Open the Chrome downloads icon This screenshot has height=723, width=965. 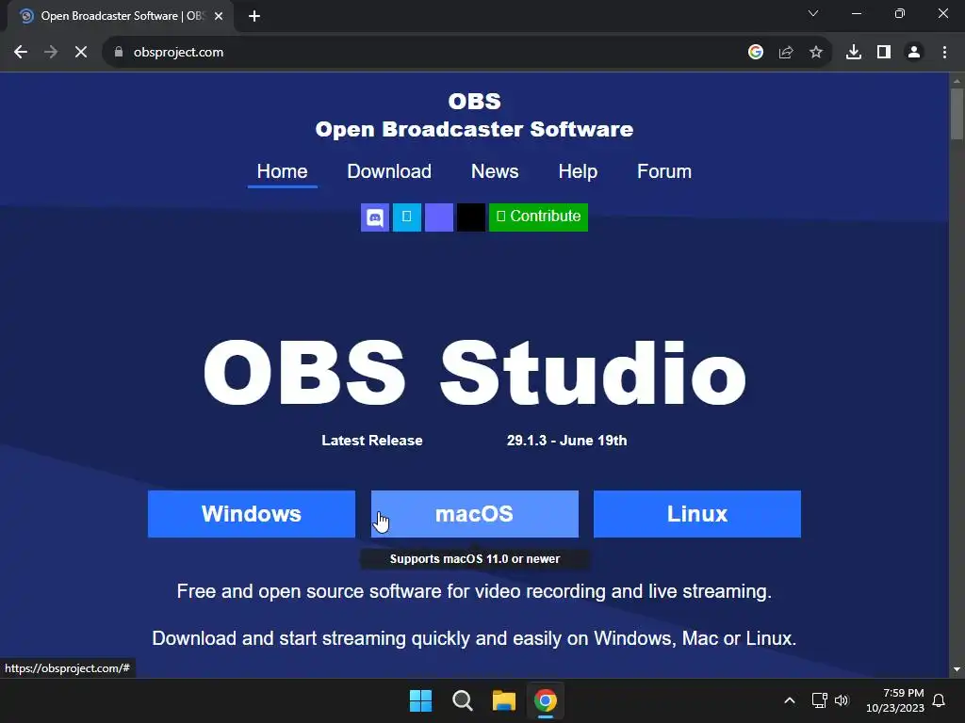tap(854, 53)
